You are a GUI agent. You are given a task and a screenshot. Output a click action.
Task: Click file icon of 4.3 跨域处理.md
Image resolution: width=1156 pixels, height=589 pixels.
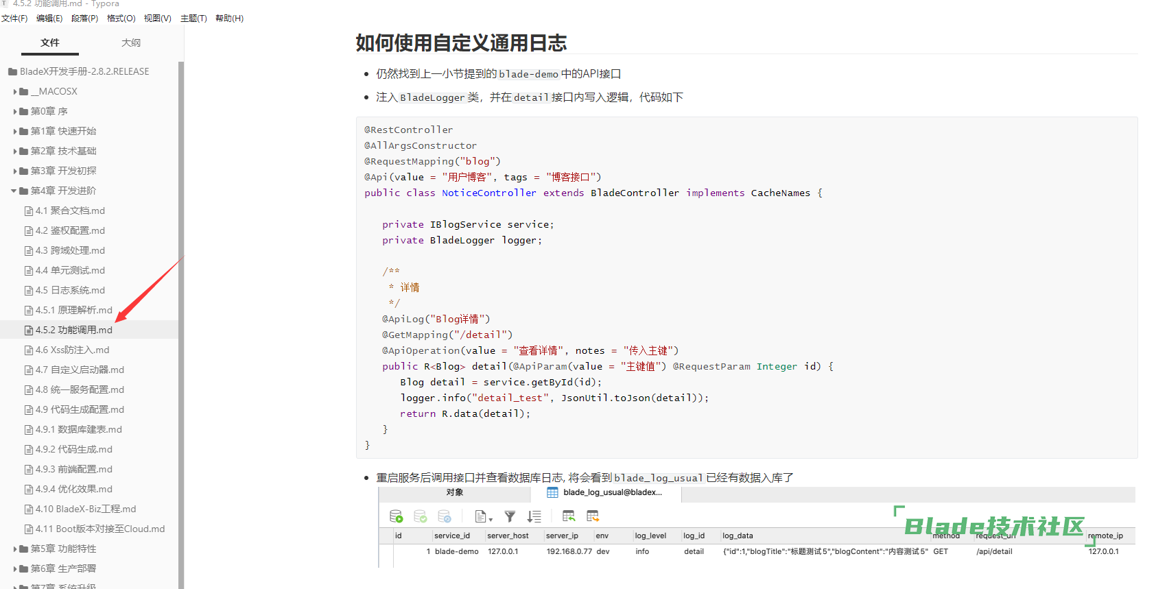coord(29,251)
